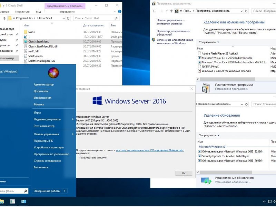276x207 pixels.
Task: Go up one level in Programs and Components
Action: [171, 11]
